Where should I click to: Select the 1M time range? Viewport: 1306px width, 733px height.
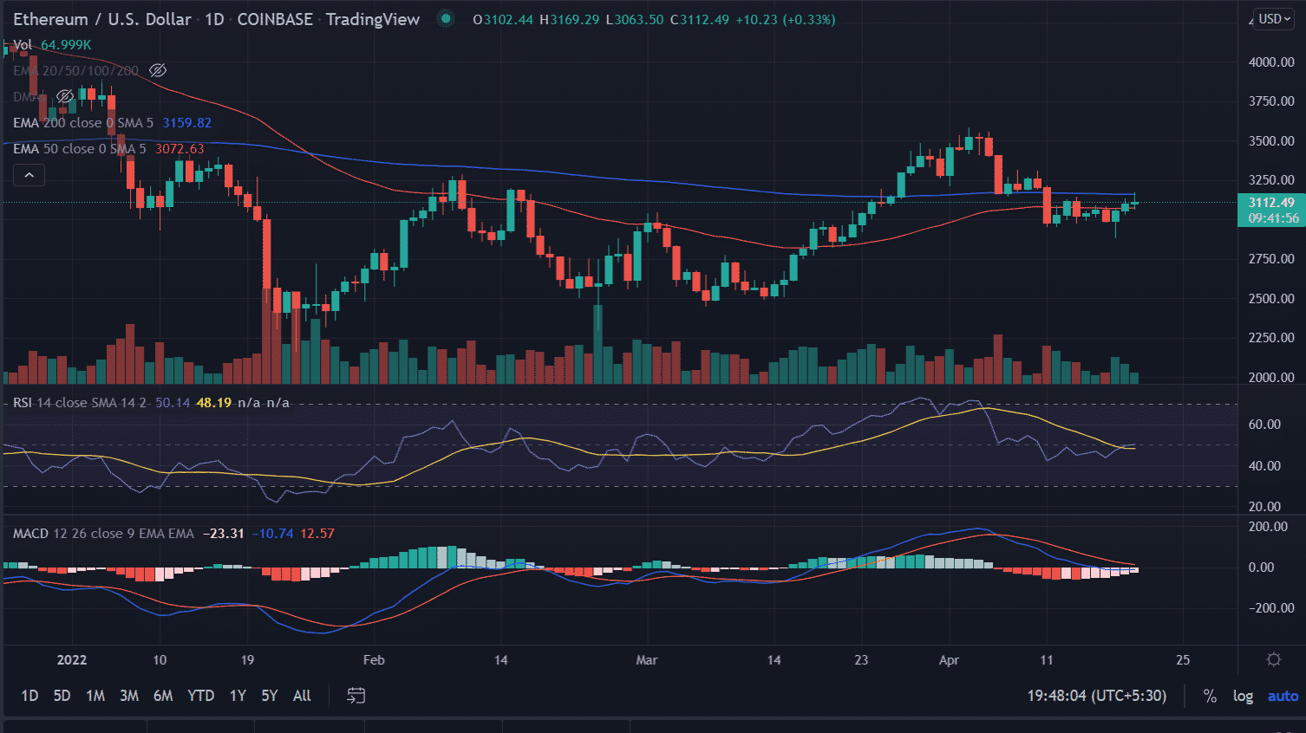(x=95, y=696)
